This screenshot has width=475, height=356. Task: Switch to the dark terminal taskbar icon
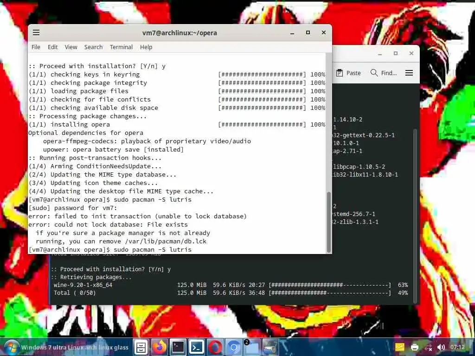pos(178,347)
